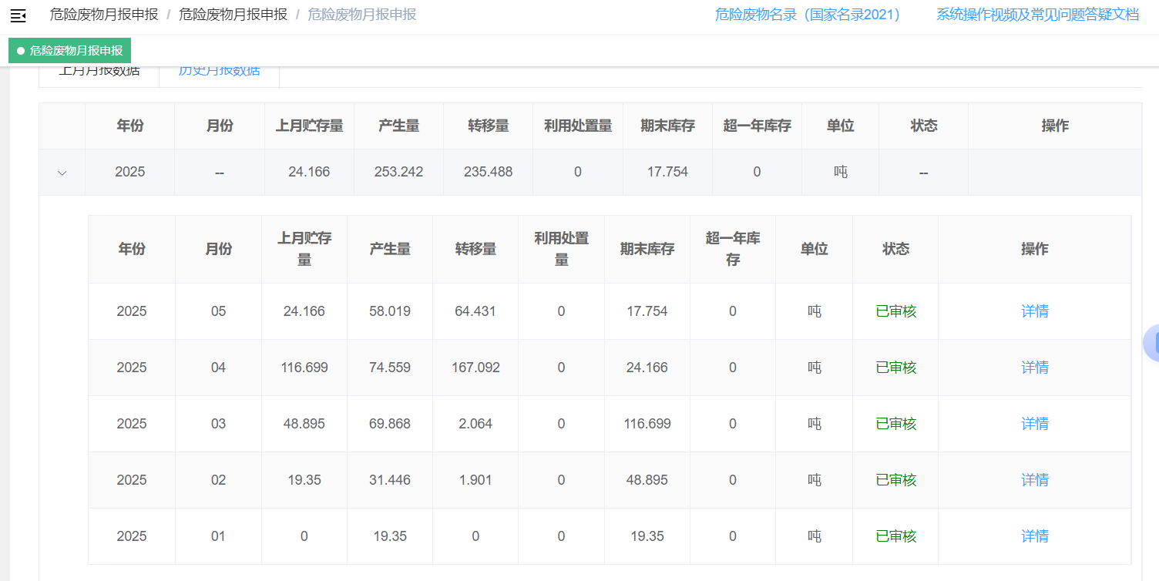
Task: Click the 产生量 header in the monthly table
Action: point(390,249)
